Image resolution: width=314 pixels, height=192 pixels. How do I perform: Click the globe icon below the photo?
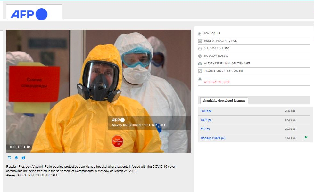click(23, 158)
